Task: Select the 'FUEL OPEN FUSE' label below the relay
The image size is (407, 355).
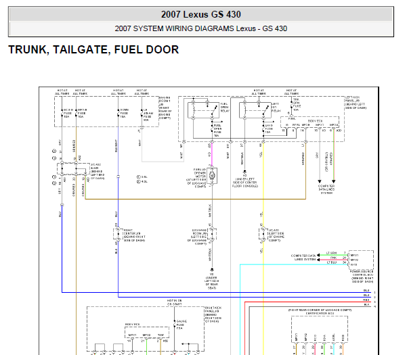Action: (x=217, y=131)
